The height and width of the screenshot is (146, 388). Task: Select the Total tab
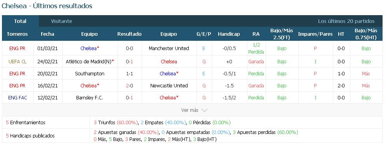pos(20,21)
